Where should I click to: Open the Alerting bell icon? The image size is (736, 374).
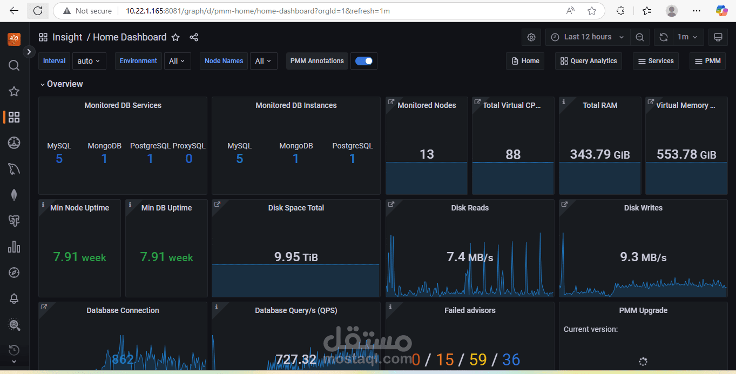pyautogui.click(x=14, y=298)
